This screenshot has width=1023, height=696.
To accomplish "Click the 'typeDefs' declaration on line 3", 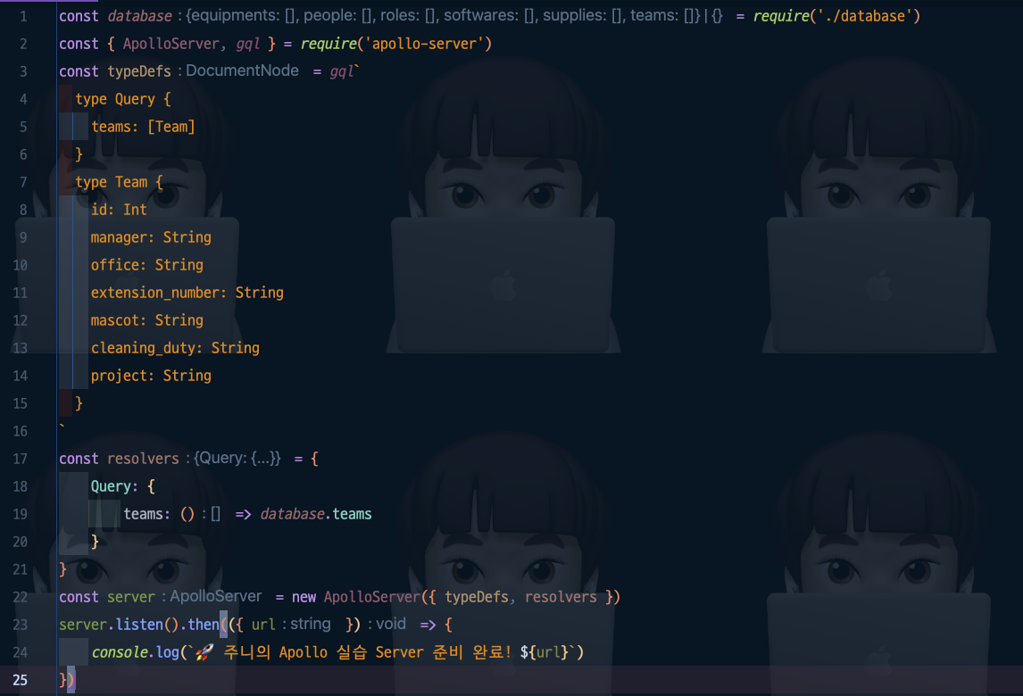I will (x=139, y=71).
